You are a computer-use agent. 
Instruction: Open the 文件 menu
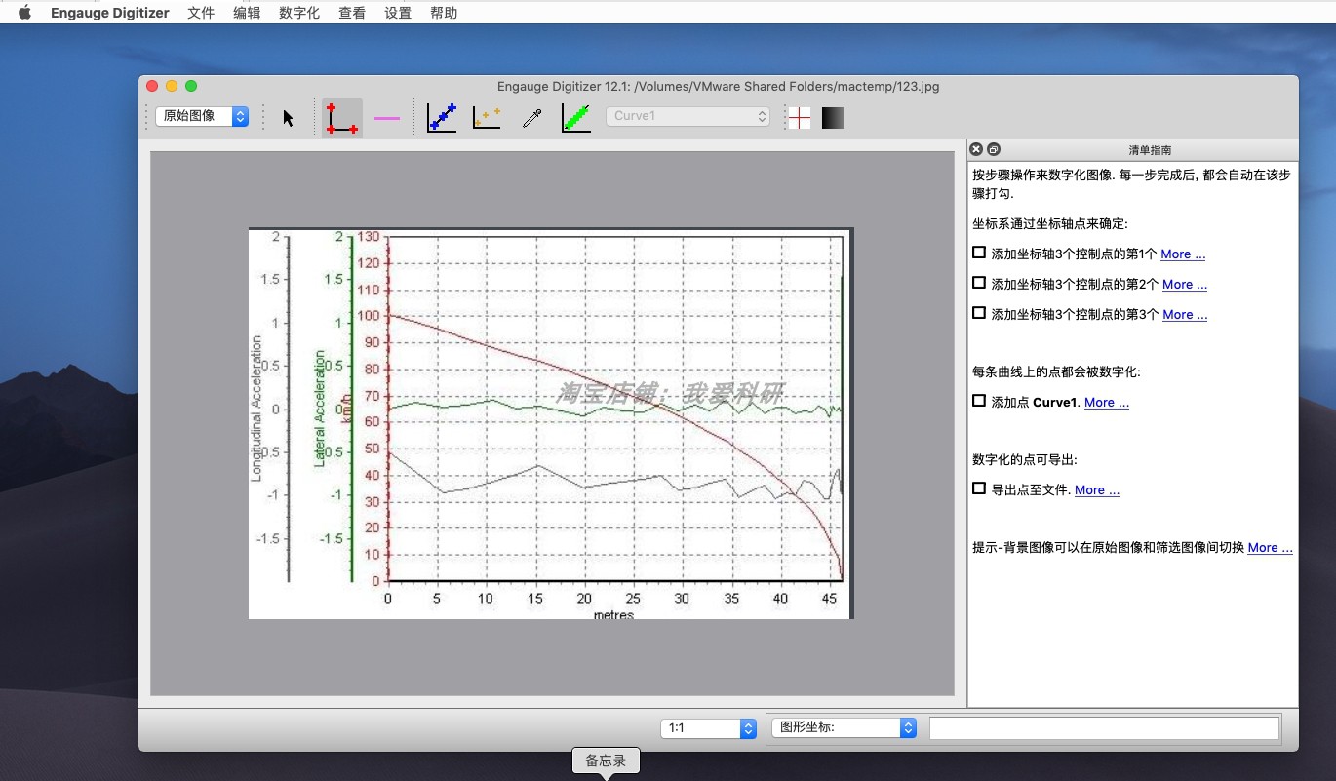[201, 13]
